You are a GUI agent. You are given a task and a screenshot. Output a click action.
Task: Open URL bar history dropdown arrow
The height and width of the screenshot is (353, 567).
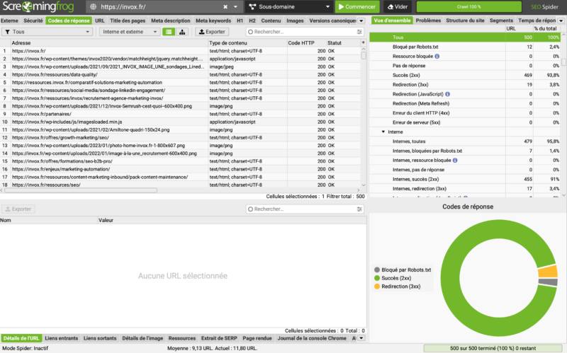click(x=235, y=7)
